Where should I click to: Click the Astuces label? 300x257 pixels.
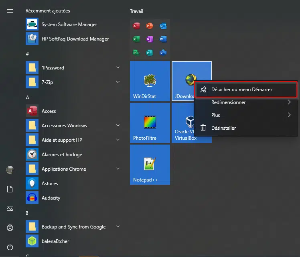point(50,183)
